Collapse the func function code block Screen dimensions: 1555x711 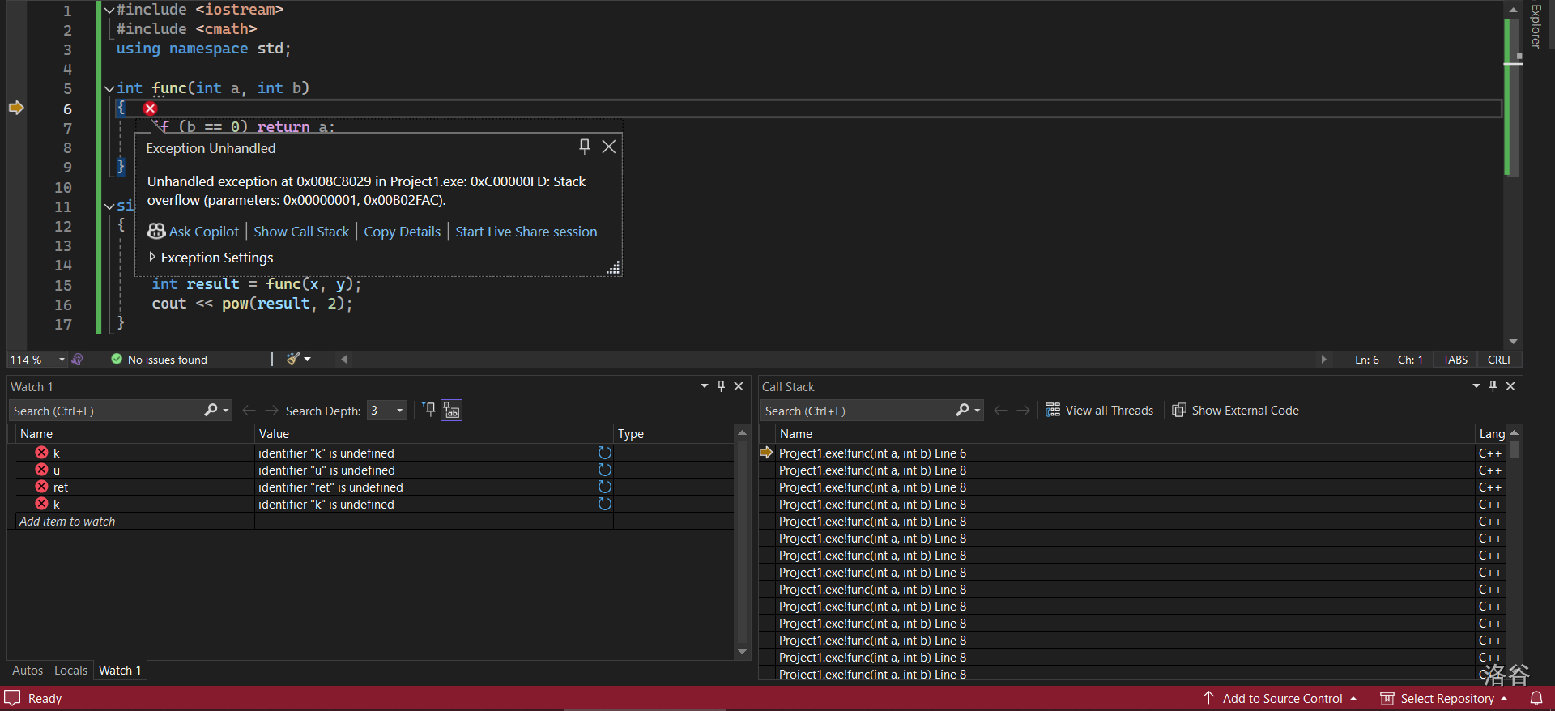109,88
